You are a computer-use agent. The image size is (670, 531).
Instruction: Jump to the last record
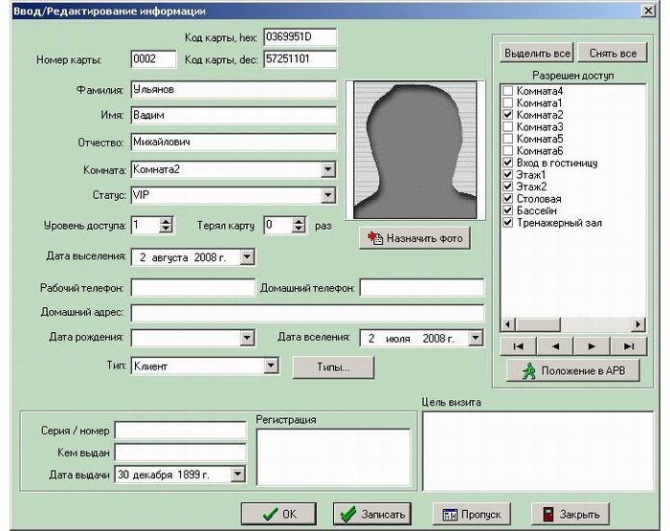629,346
